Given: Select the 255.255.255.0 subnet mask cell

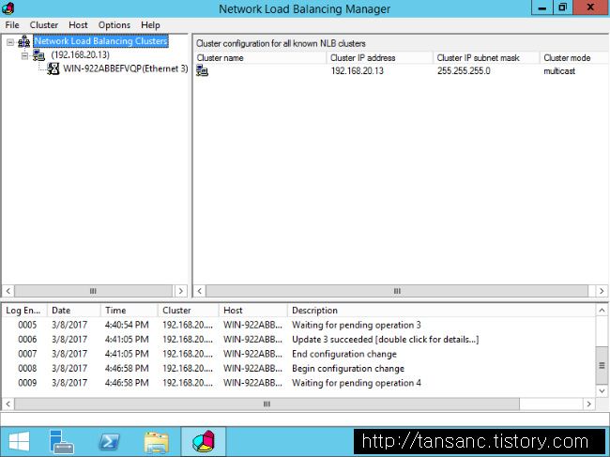Looking at the screenshot, I should coord(464,71).
